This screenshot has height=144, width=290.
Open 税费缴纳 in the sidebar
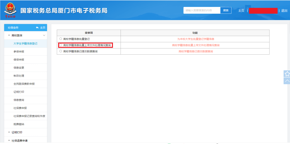click(26, 124)
